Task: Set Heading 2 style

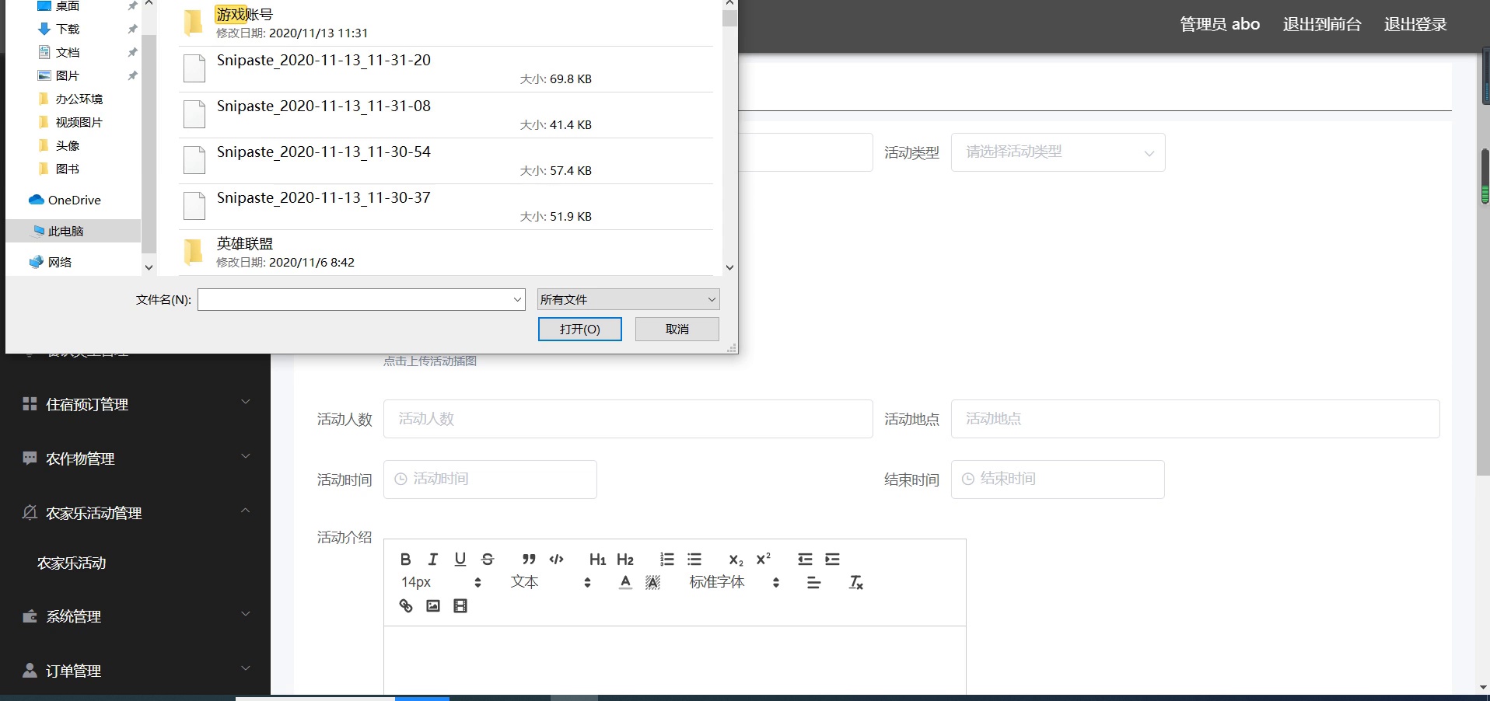Action: (x=625, y=560)
